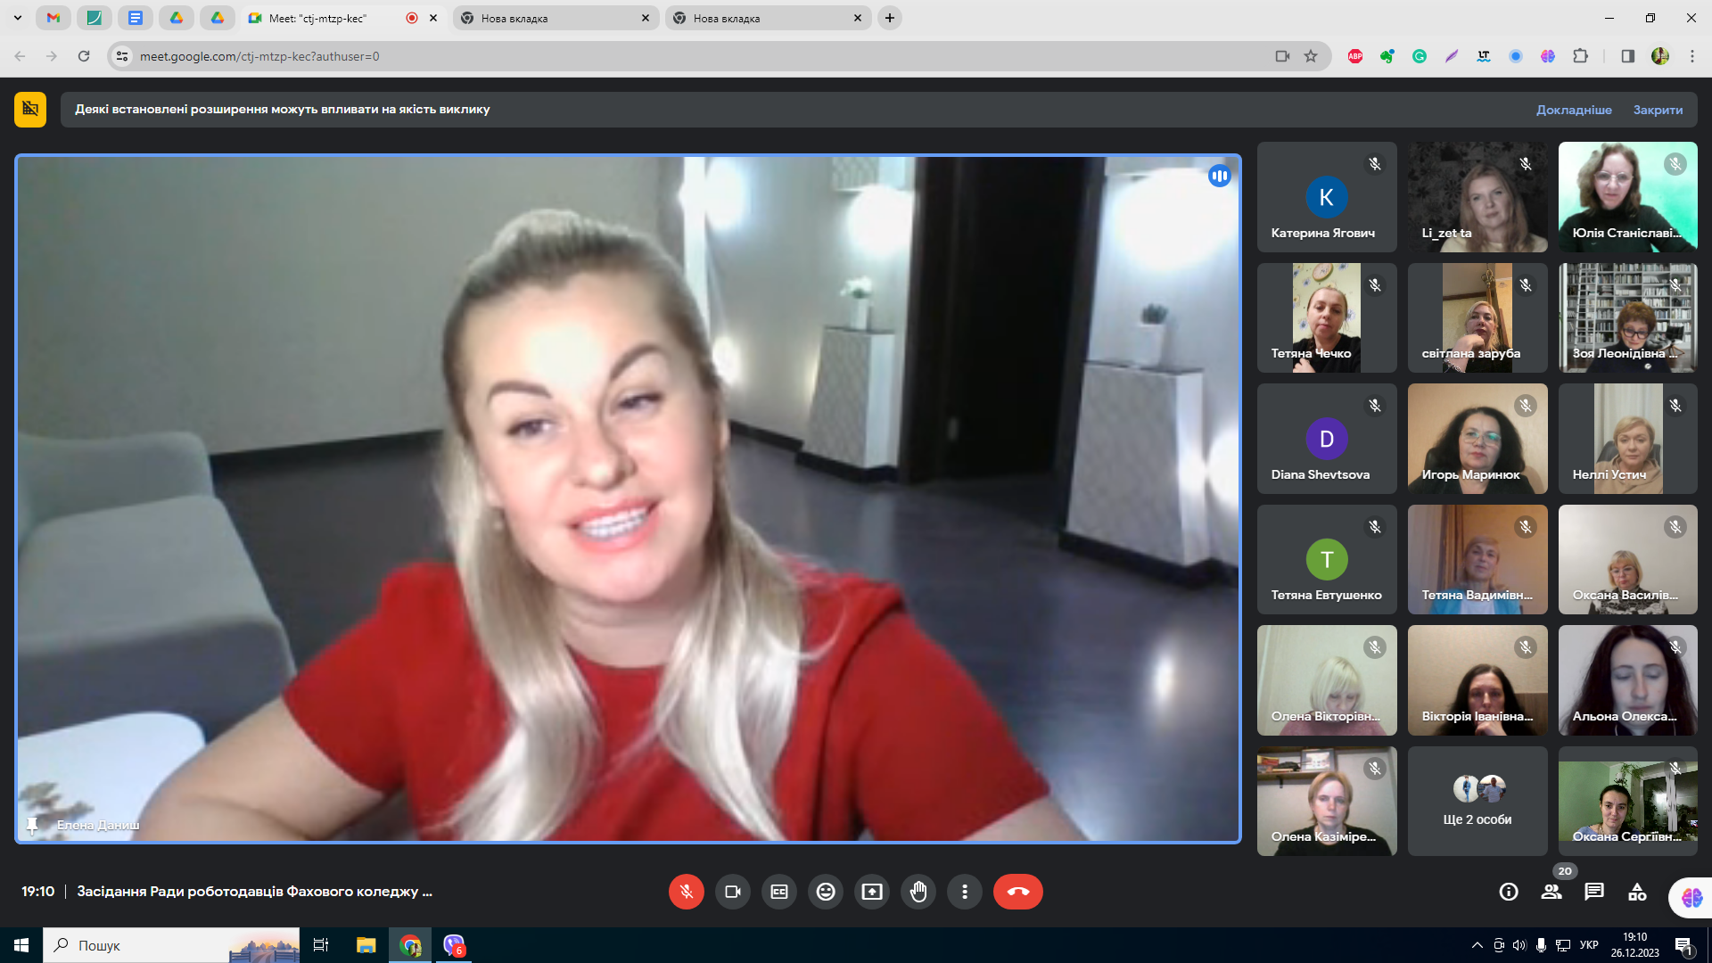This screenshot has height=963, width=1712.
Task: Open the chat messages icon
Action: (x=1594, y=892)
